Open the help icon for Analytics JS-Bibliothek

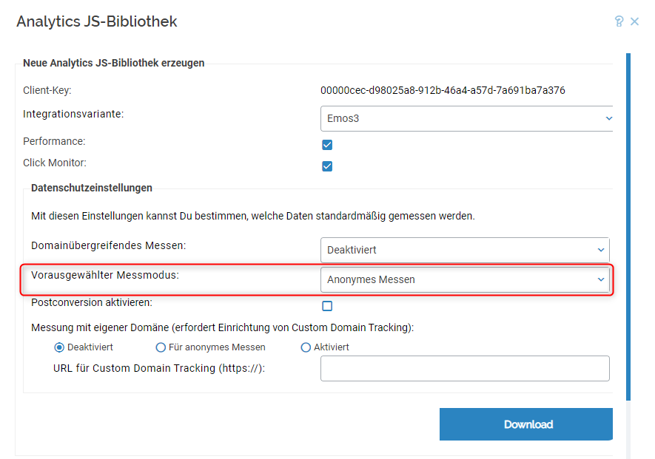[619, 21]
